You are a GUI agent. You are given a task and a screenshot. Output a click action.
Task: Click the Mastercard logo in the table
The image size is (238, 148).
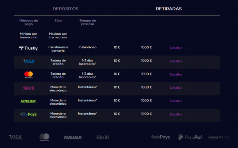(29, 74)
